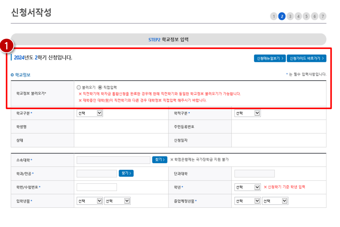
Task: Click 찾기 beside the 학과/전공 field
Action: (x=126, y=173)
